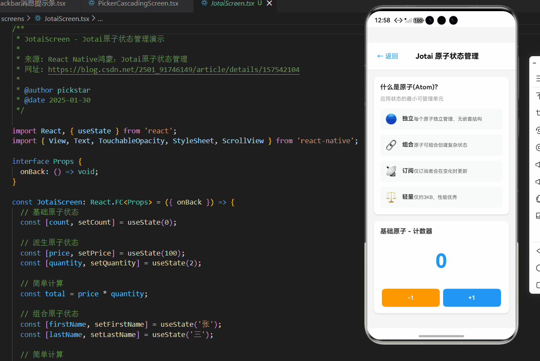Click the setLastName useState('三') line
This screenshot has width=540, height=361.
tap(117, 334)
